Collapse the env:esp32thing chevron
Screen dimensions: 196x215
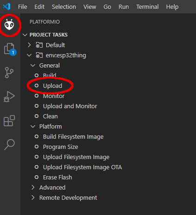tap(29, 55)
